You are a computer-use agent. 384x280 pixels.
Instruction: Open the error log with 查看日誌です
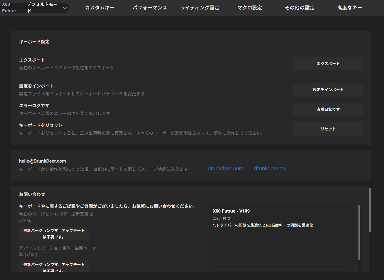[x=328, y=109]
